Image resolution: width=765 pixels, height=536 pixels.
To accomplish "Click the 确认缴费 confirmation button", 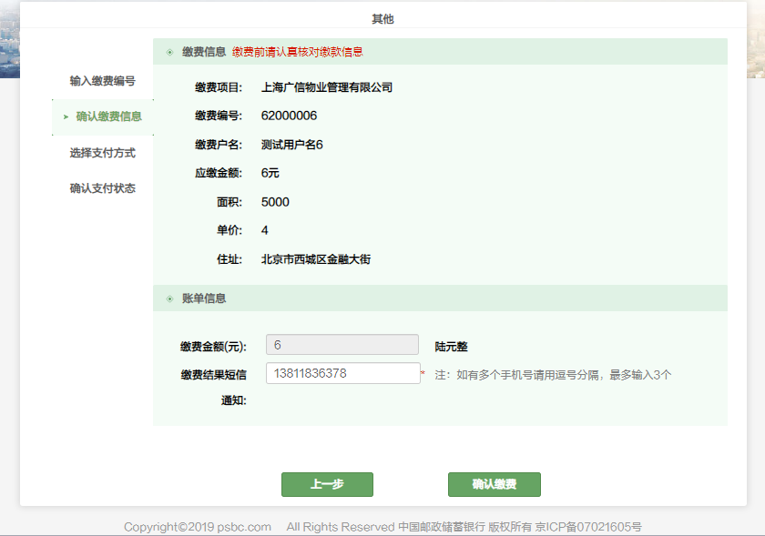I will tap(495, 484).
